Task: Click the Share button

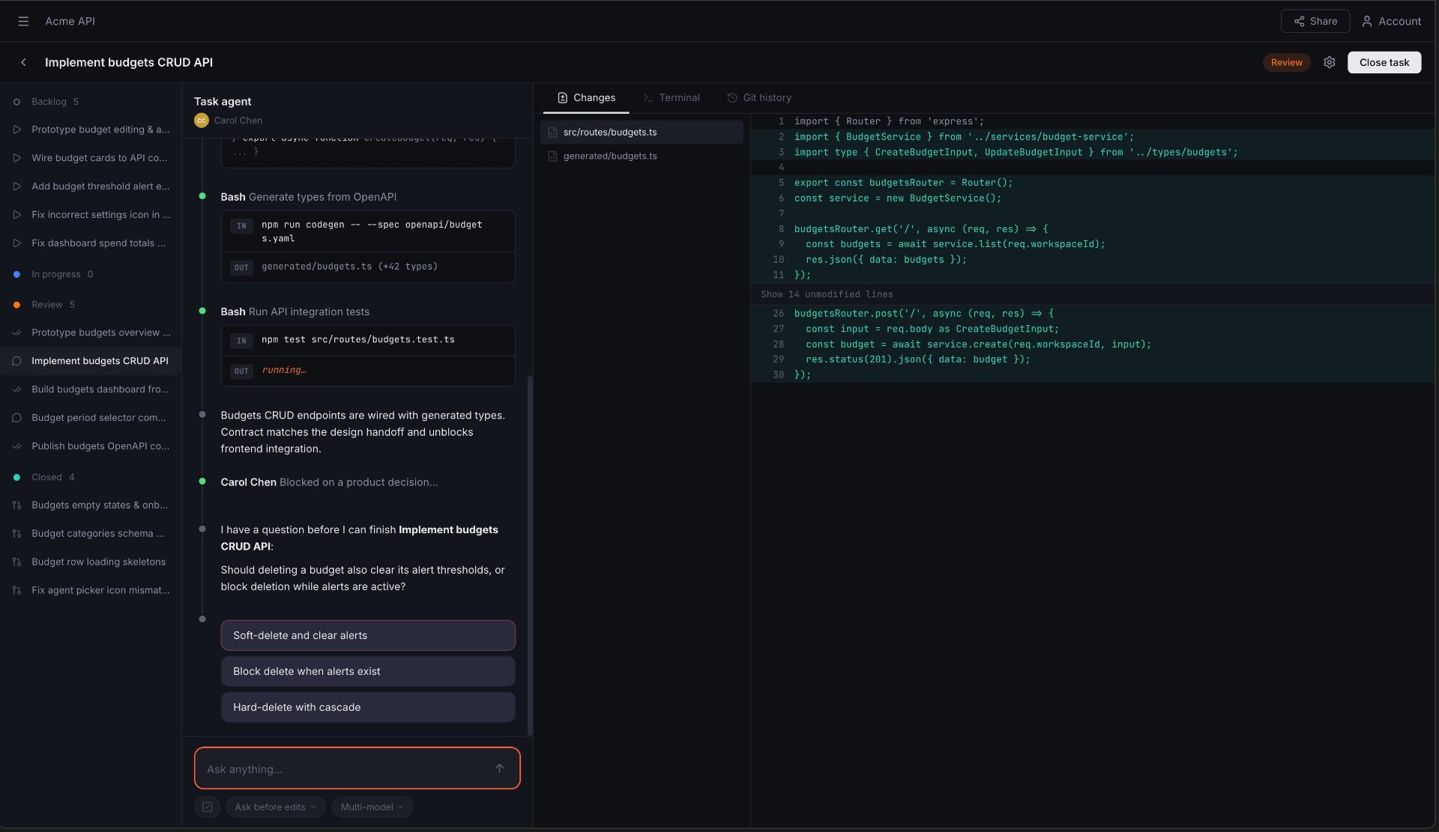Action: [1315, 21]
